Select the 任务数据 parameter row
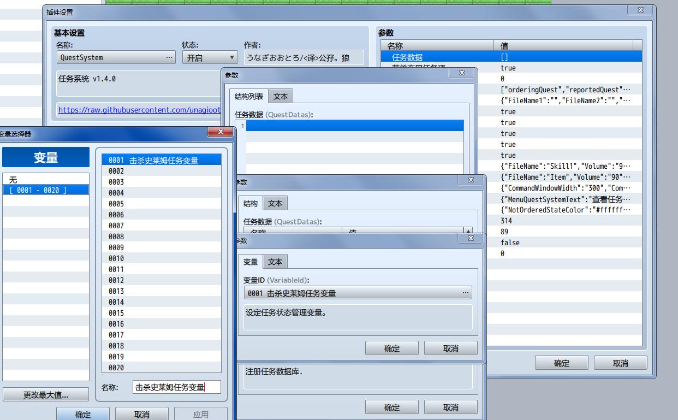 (x=511, y=57)
